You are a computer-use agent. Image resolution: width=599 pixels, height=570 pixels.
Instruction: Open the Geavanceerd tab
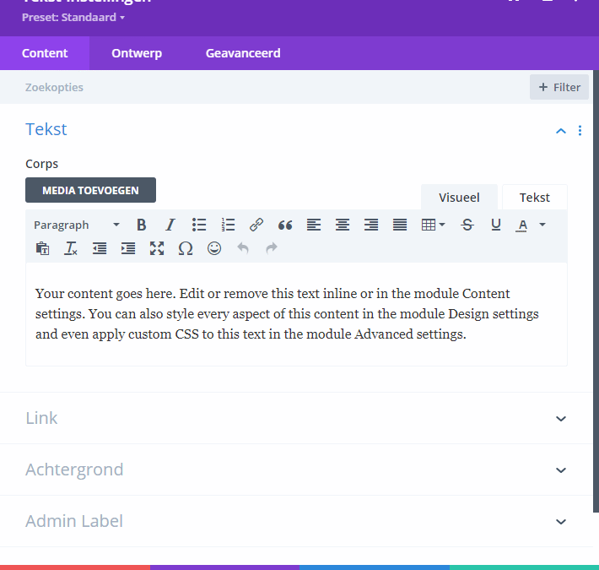[243, 53]
